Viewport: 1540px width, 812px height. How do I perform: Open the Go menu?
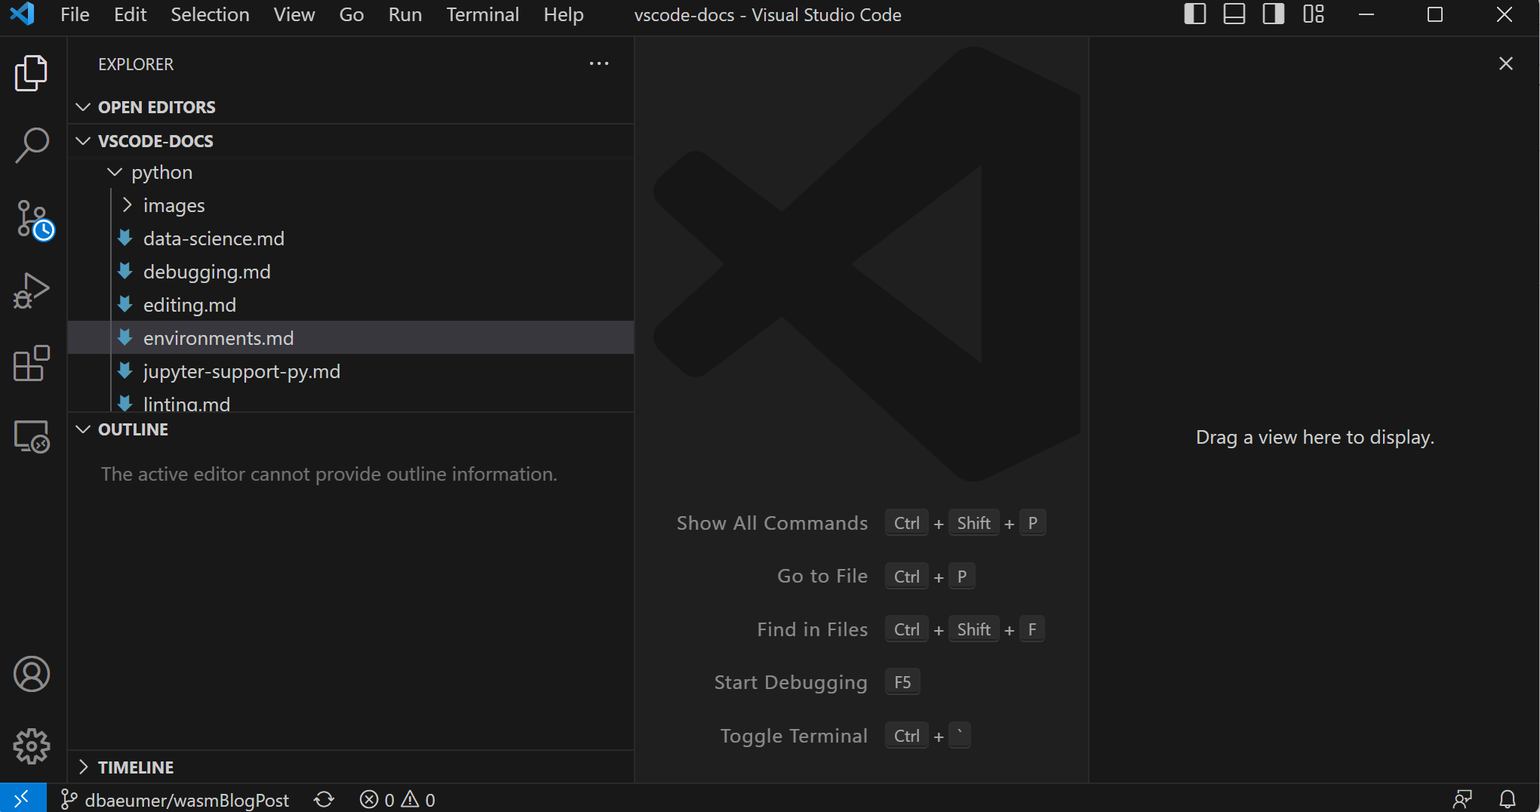point(352,14)
